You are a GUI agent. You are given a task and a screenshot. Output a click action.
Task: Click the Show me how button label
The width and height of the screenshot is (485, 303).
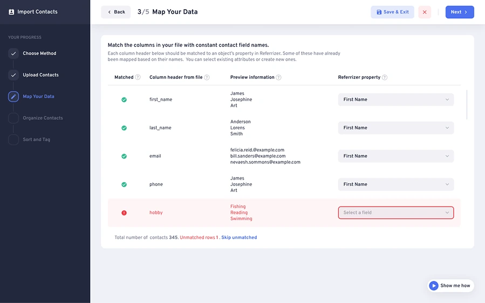[455, 286]
